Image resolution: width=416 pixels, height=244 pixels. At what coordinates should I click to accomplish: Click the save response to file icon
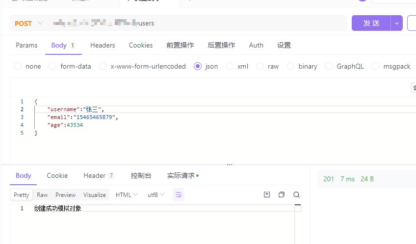pos(267,195)
